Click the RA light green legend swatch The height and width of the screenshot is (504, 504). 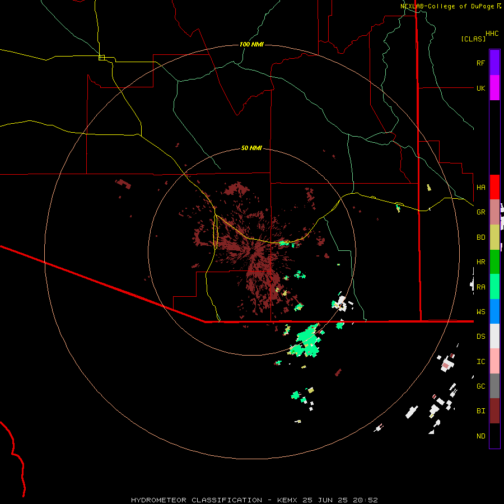(494, 287)
